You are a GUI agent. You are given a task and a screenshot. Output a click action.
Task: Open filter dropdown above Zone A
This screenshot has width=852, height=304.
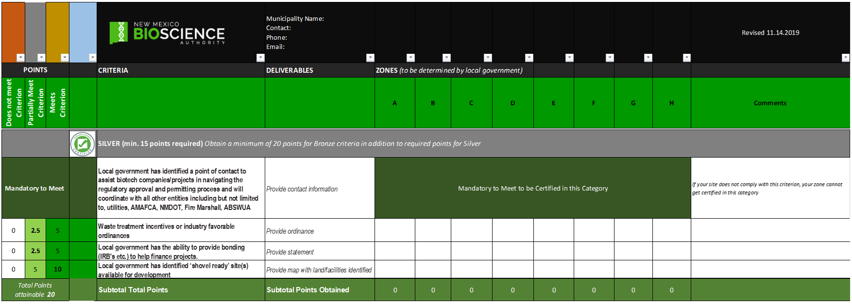pyautogui.click(x=410, y=58)
